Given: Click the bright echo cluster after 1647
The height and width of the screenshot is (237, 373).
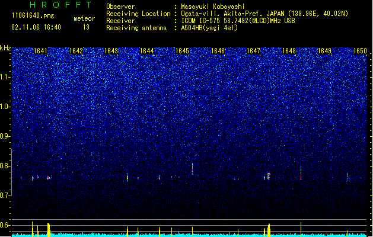Looking at the screenshot, I should click(x=269, y=176).
